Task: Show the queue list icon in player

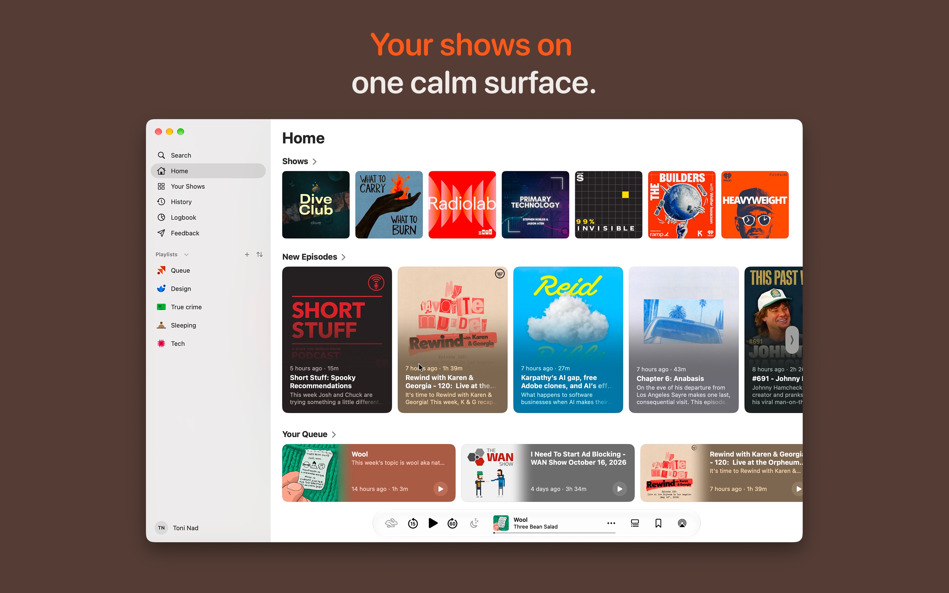Action: pyautogui.click(x=635, y=523)
